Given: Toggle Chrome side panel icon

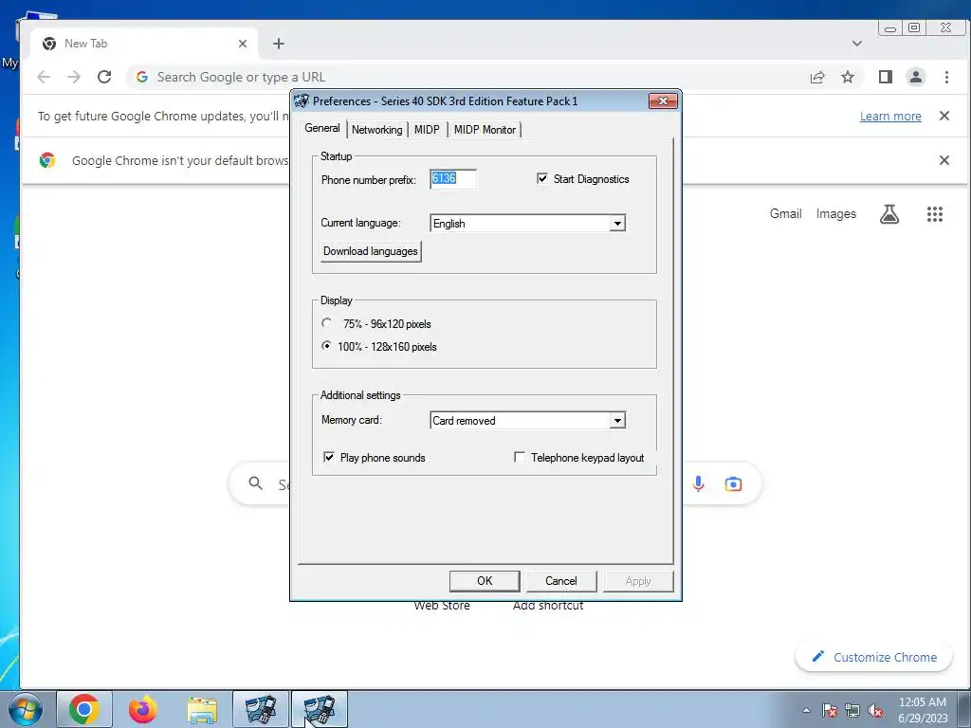Looking at the screenshot, I should pyautogui.click(x=886, y=77).
